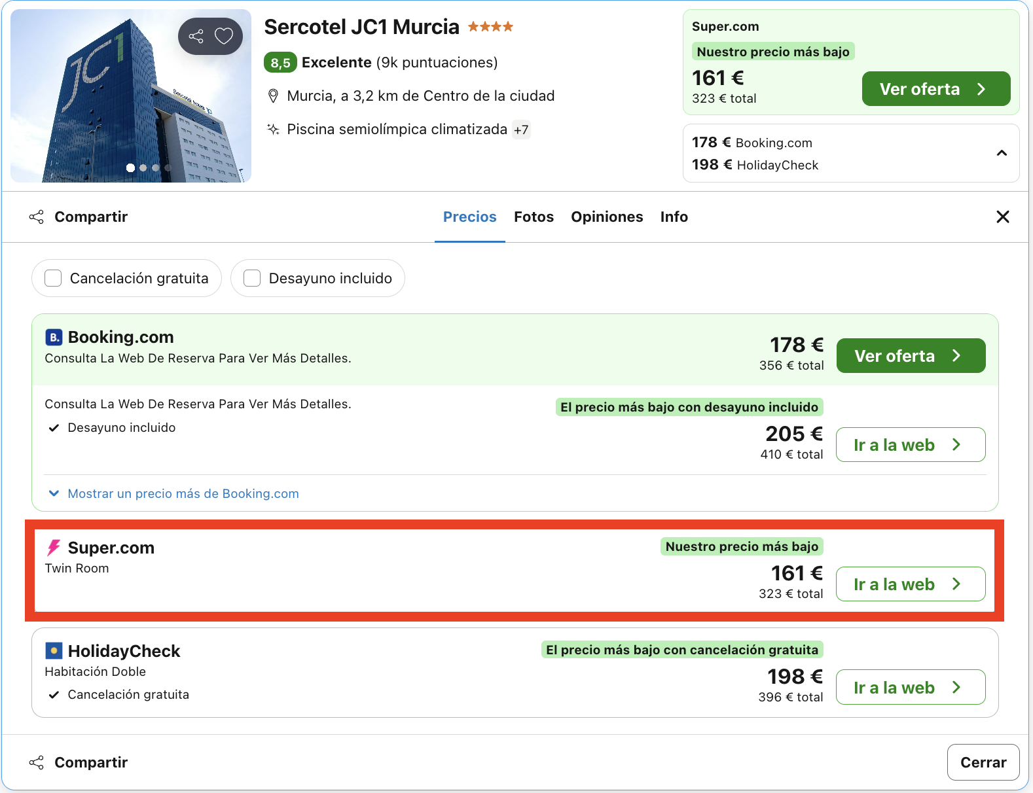Click the Cerrar button
Screen dimensions: 1033x793
[x=983, y=762]
